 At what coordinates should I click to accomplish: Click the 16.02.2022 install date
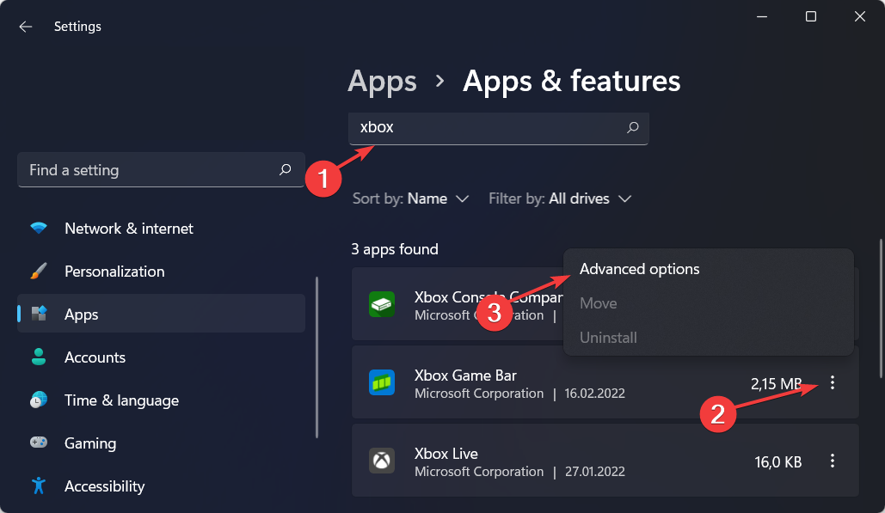pyautogui.click(x=594, y=394)
